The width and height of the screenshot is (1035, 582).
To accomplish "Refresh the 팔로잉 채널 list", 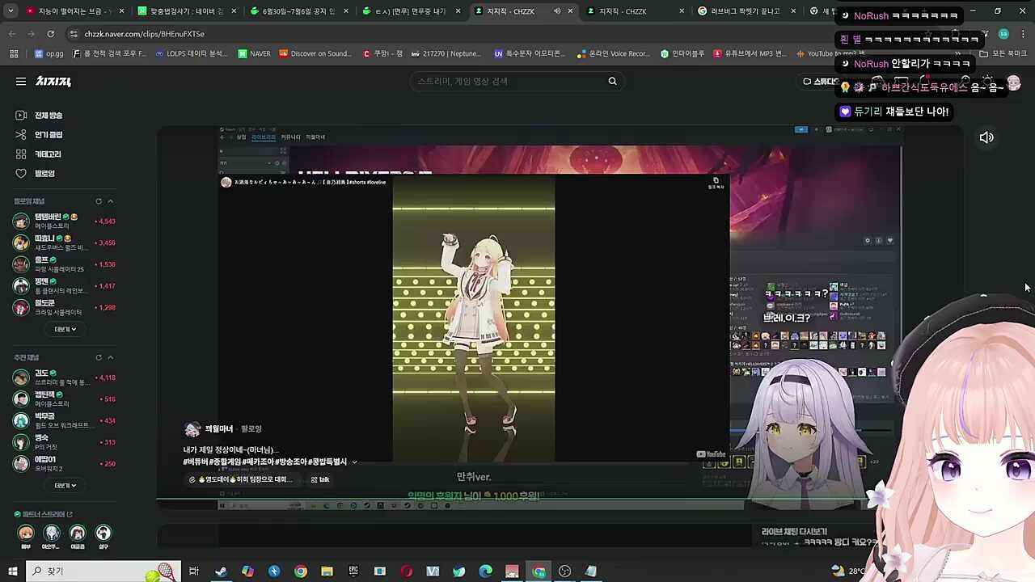I will point(99,201).
